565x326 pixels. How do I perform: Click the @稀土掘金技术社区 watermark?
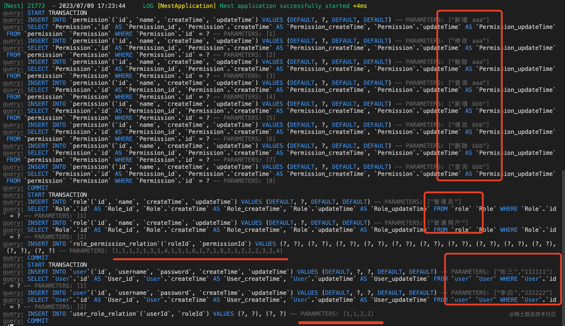click(532, 314)
